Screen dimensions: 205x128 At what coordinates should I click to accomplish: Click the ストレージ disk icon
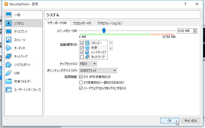pos(9,40)
